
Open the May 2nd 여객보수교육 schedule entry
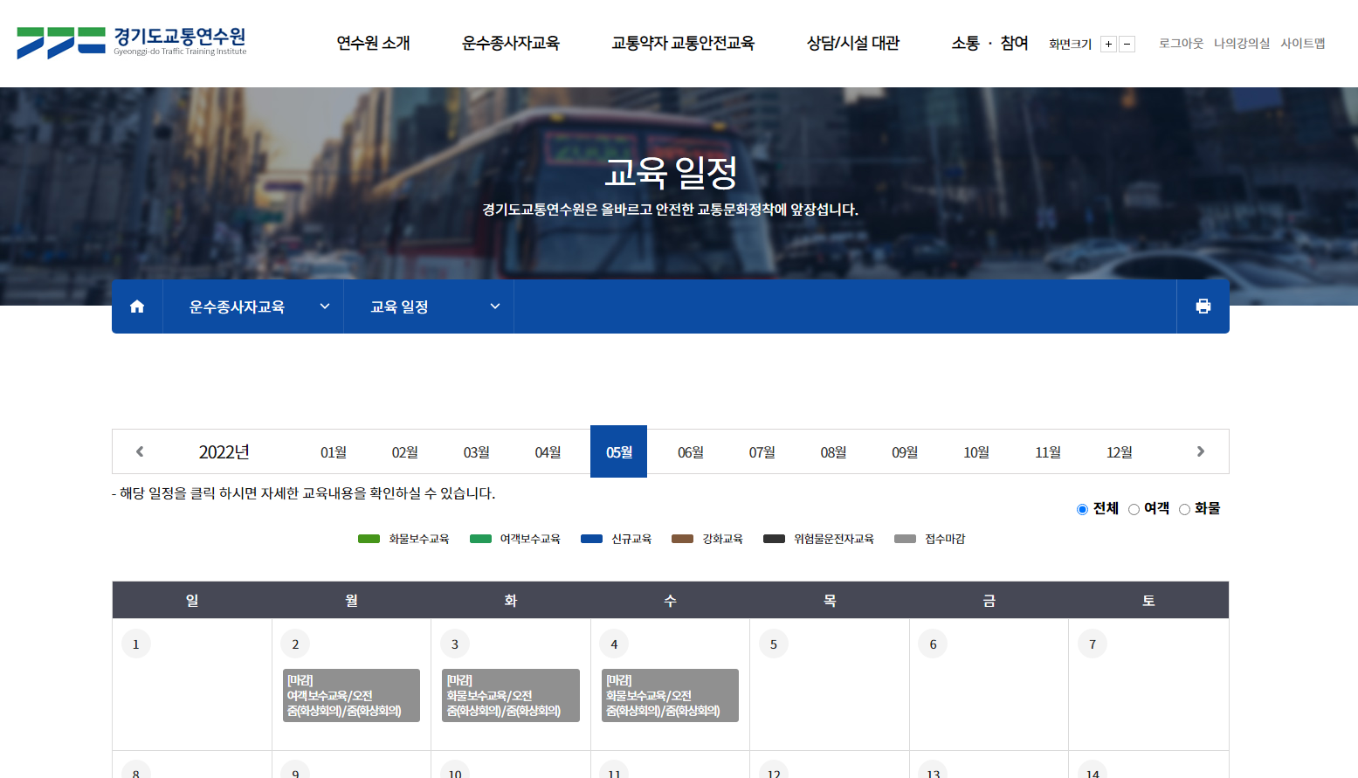pyautogui.click(x=350, y=696)
